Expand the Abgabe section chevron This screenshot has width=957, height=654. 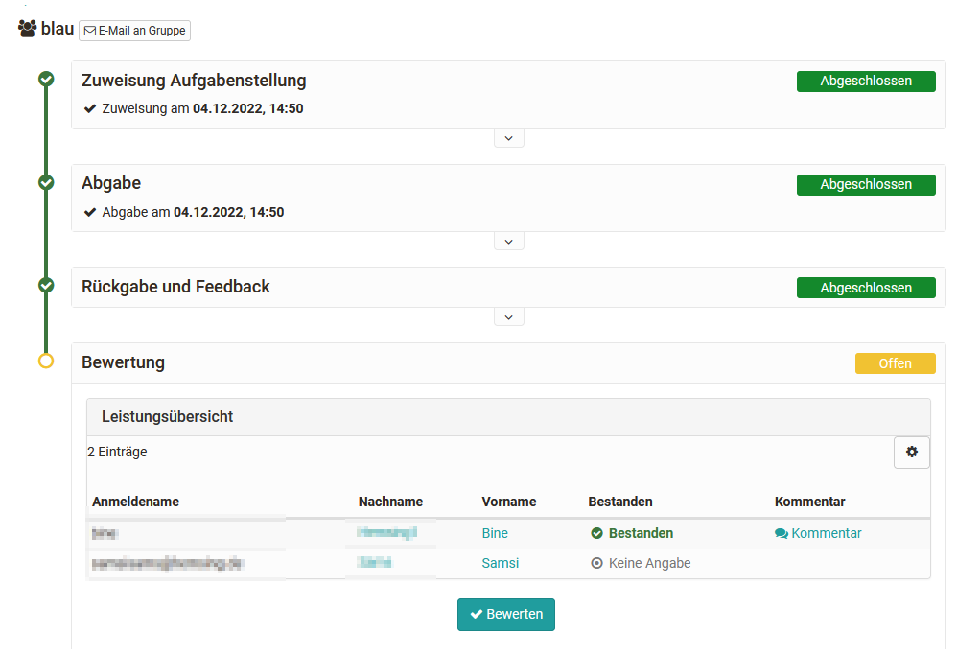pos(508,241)
